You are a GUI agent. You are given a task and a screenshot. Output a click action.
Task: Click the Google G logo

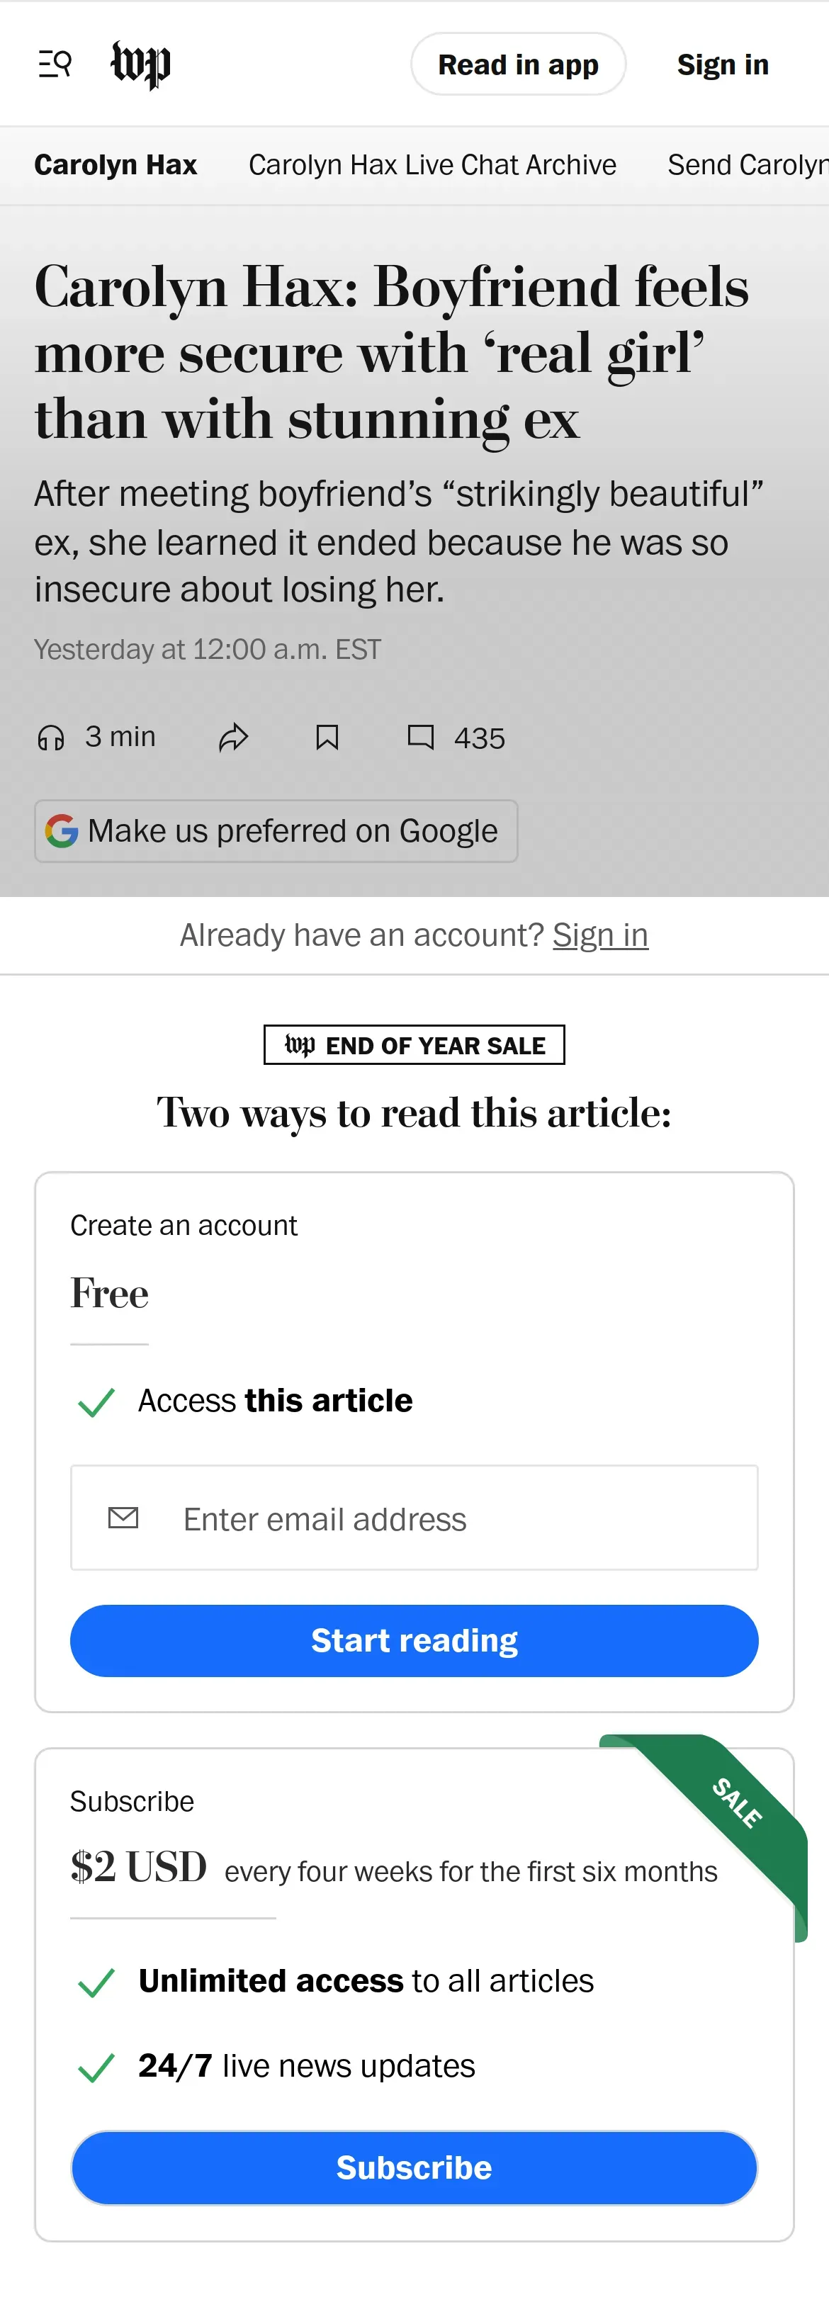pos(62,831)
